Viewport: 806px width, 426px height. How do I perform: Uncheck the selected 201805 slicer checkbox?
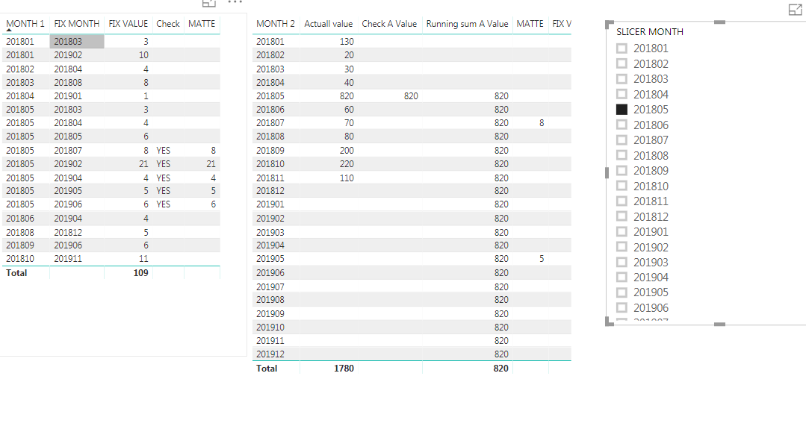click(x=621, y=110)
